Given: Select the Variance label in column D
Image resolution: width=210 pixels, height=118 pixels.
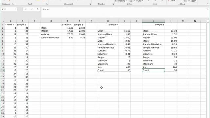Looking at the screenshot, I should [51, 34].
